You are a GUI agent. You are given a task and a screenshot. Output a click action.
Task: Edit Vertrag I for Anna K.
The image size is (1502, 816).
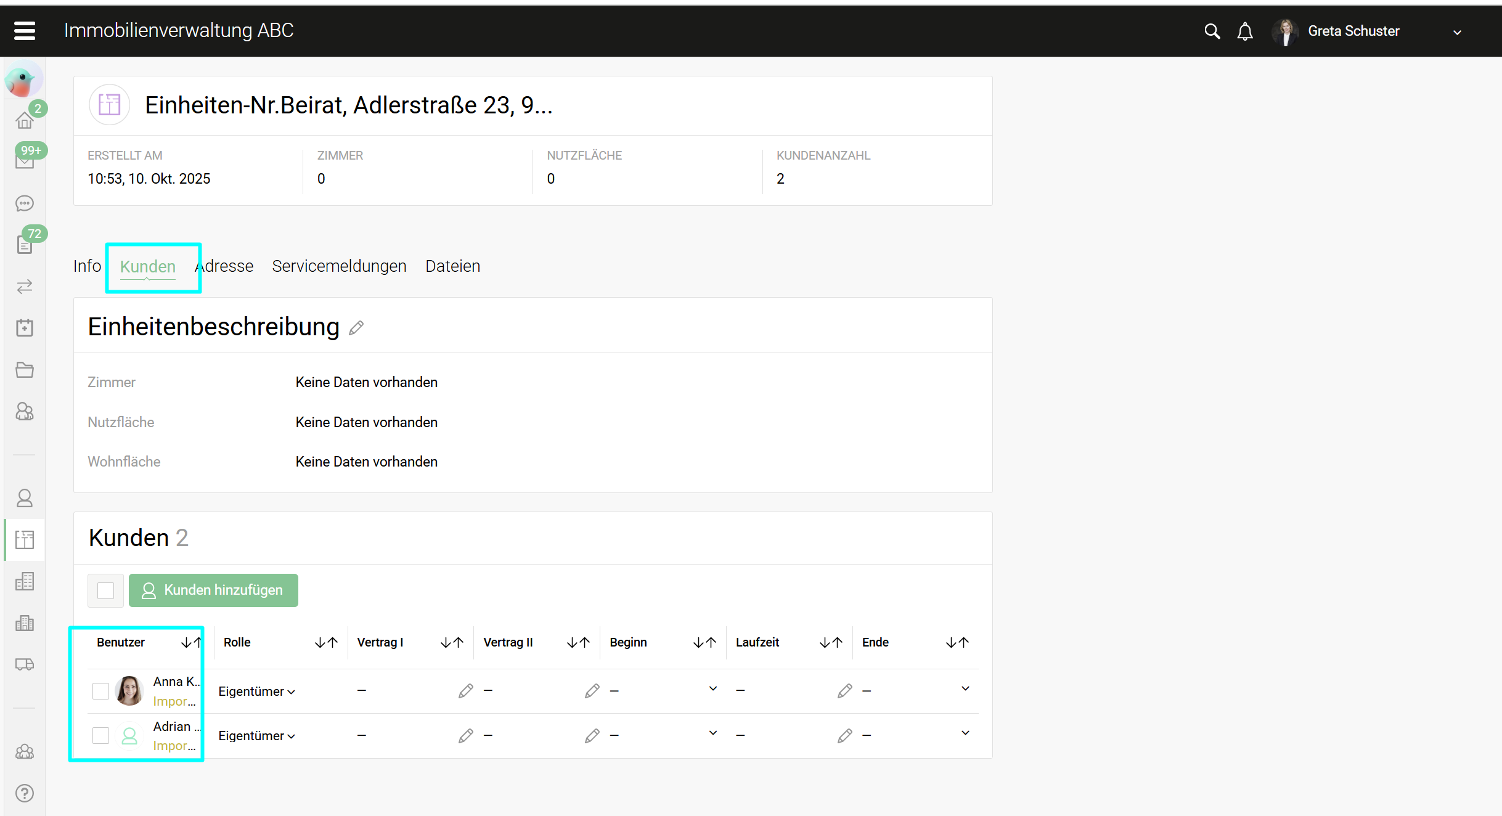[x=465, y=691]
